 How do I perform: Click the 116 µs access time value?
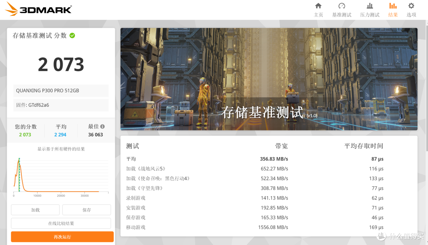[x=376, y=168]
